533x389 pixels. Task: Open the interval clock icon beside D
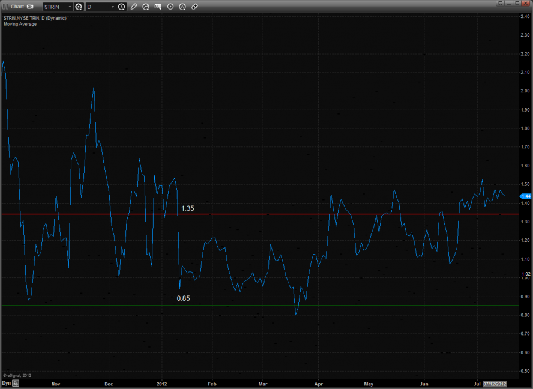(x=122, y=7)
